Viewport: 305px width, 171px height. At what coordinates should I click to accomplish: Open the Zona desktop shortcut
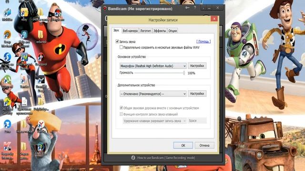pyautogui.click(x=7, y=126)
